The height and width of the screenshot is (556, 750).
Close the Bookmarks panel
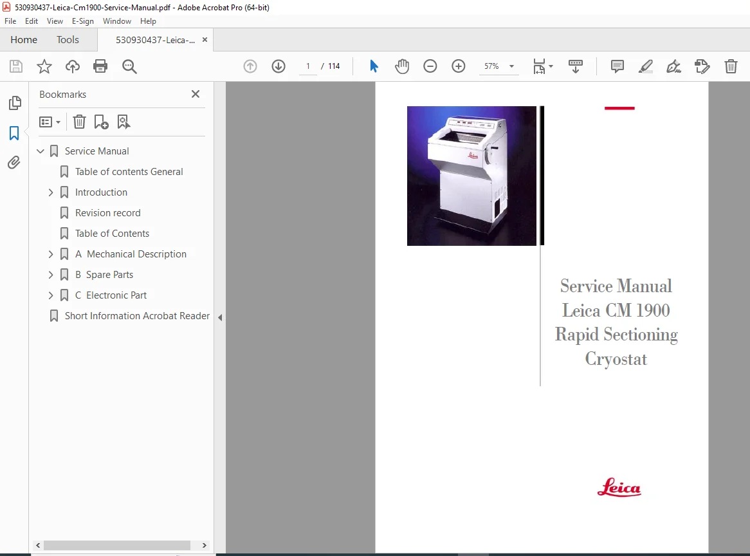(195, 94)
